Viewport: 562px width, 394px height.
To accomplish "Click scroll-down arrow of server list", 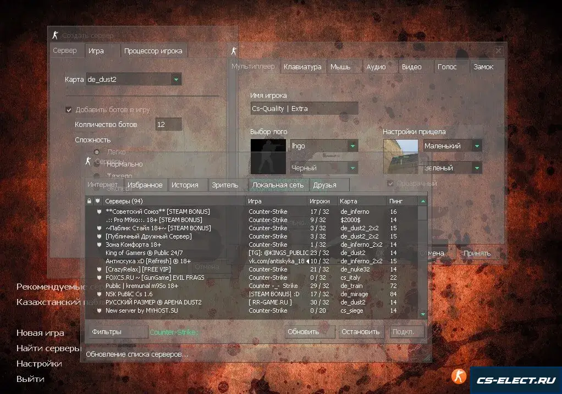I will pyautogui.click(x=423, y=314).
